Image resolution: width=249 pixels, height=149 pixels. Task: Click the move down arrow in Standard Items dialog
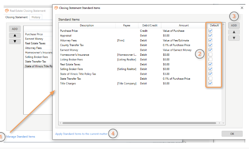click(234, 38)
